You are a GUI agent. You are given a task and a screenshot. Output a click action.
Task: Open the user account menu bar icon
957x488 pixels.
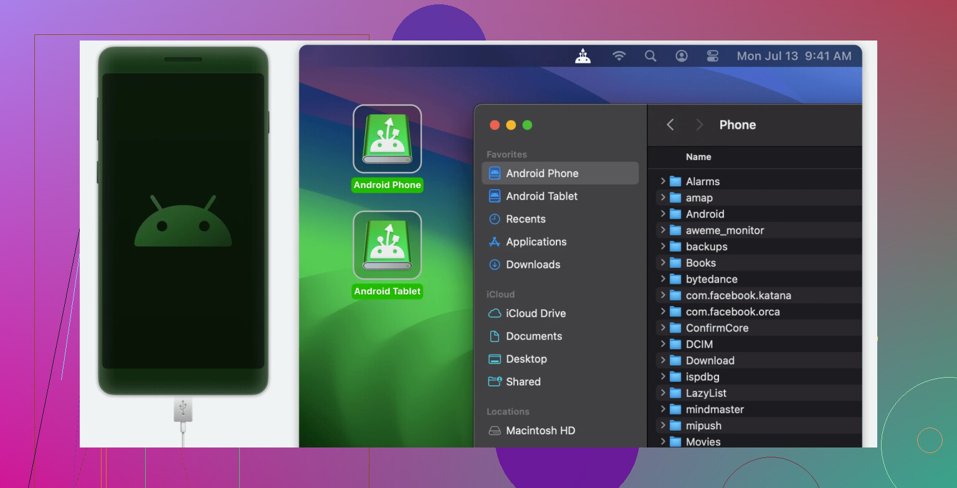pyautogui.click(x=682, y=56)
